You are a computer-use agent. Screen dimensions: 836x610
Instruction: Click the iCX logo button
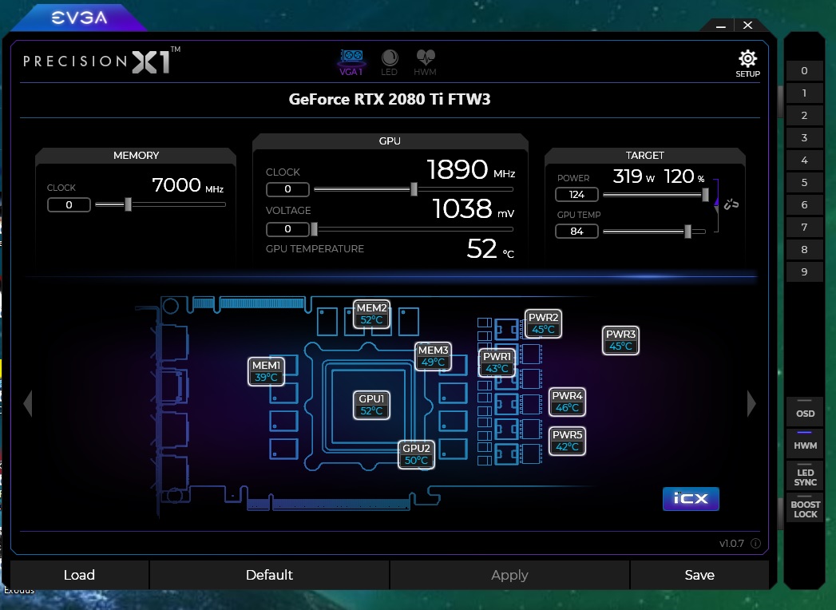click(x=691, y=498)
